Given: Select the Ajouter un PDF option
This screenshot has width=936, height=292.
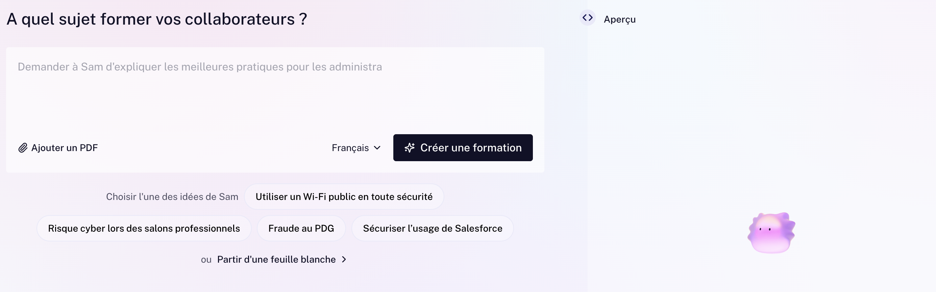Looking at the screenshot, I should (x=58, y=148).
